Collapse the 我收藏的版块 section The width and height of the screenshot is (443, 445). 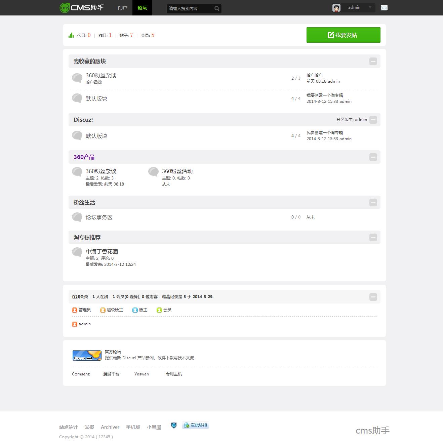(x=373, y=61)
